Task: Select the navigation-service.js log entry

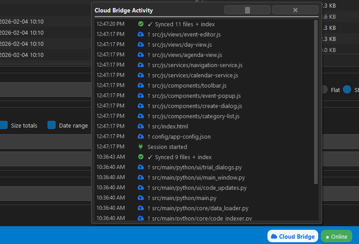Action: [x=204, y=65]
